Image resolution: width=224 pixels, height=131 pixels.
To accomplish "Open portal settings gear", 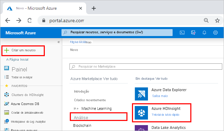I will [215, 33].
